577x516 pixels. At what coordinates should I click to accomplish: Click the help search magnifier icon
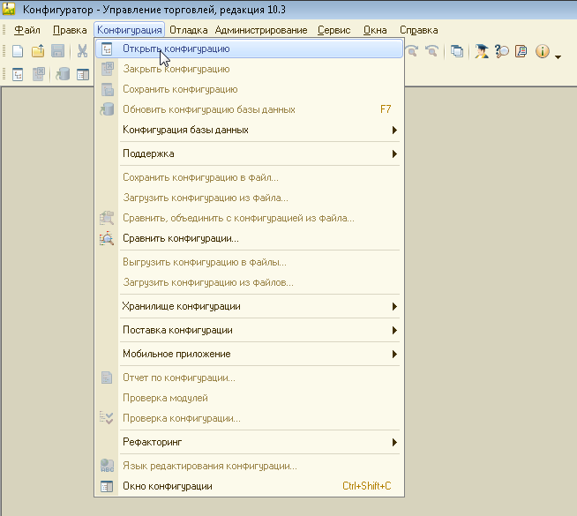(501, 51)
